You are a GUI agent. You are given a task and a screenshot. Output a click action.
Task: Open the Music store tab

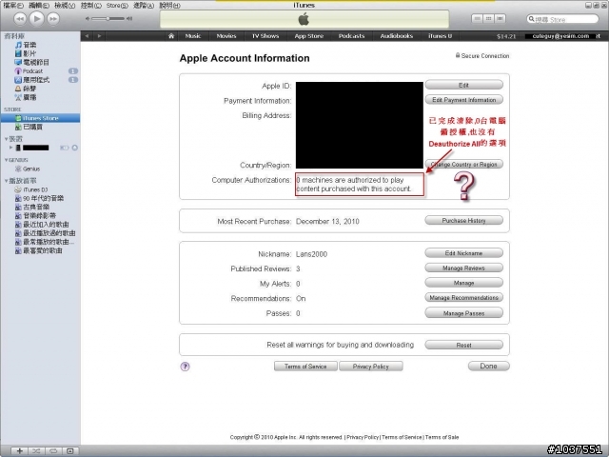pyautogui.click(x=193, y=36)
